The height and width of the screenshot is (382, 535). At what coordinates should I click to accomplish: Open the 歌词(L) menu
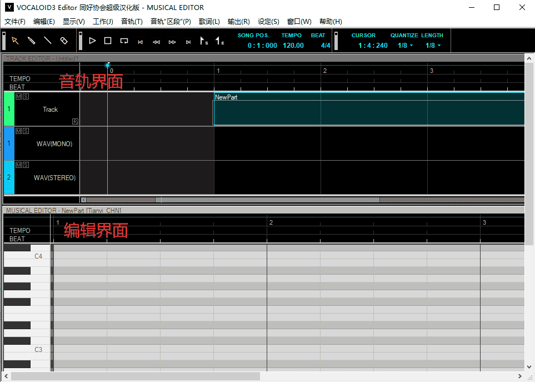click(x=209, y=22)
